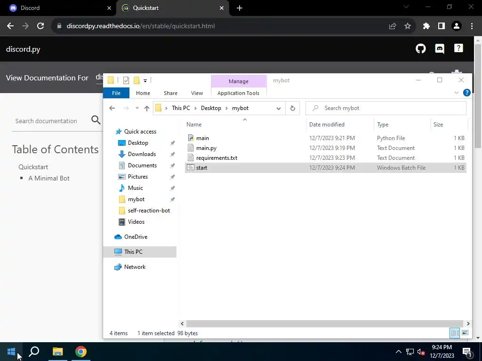
Task: Open the Home ribbon tab
Action: pos(143,93)
